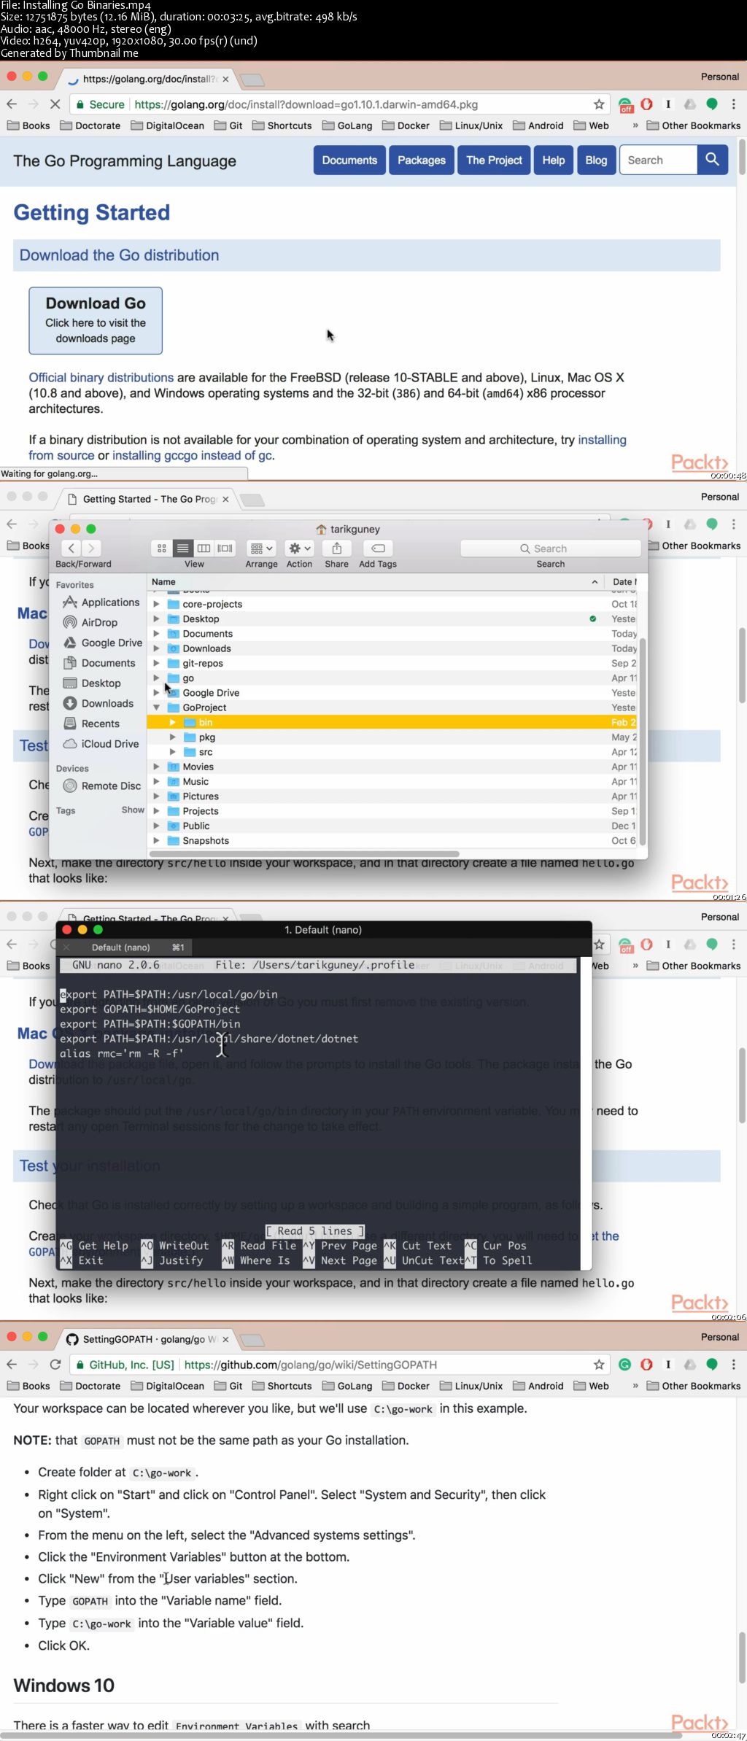Click the Finder horizontal scrollbar
This screenshot has height=1741, width=747.
(x=304, y=853)
